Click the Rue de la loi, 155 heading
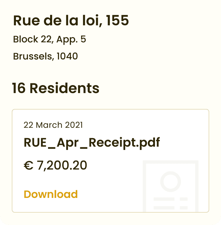 pos(71,21)
